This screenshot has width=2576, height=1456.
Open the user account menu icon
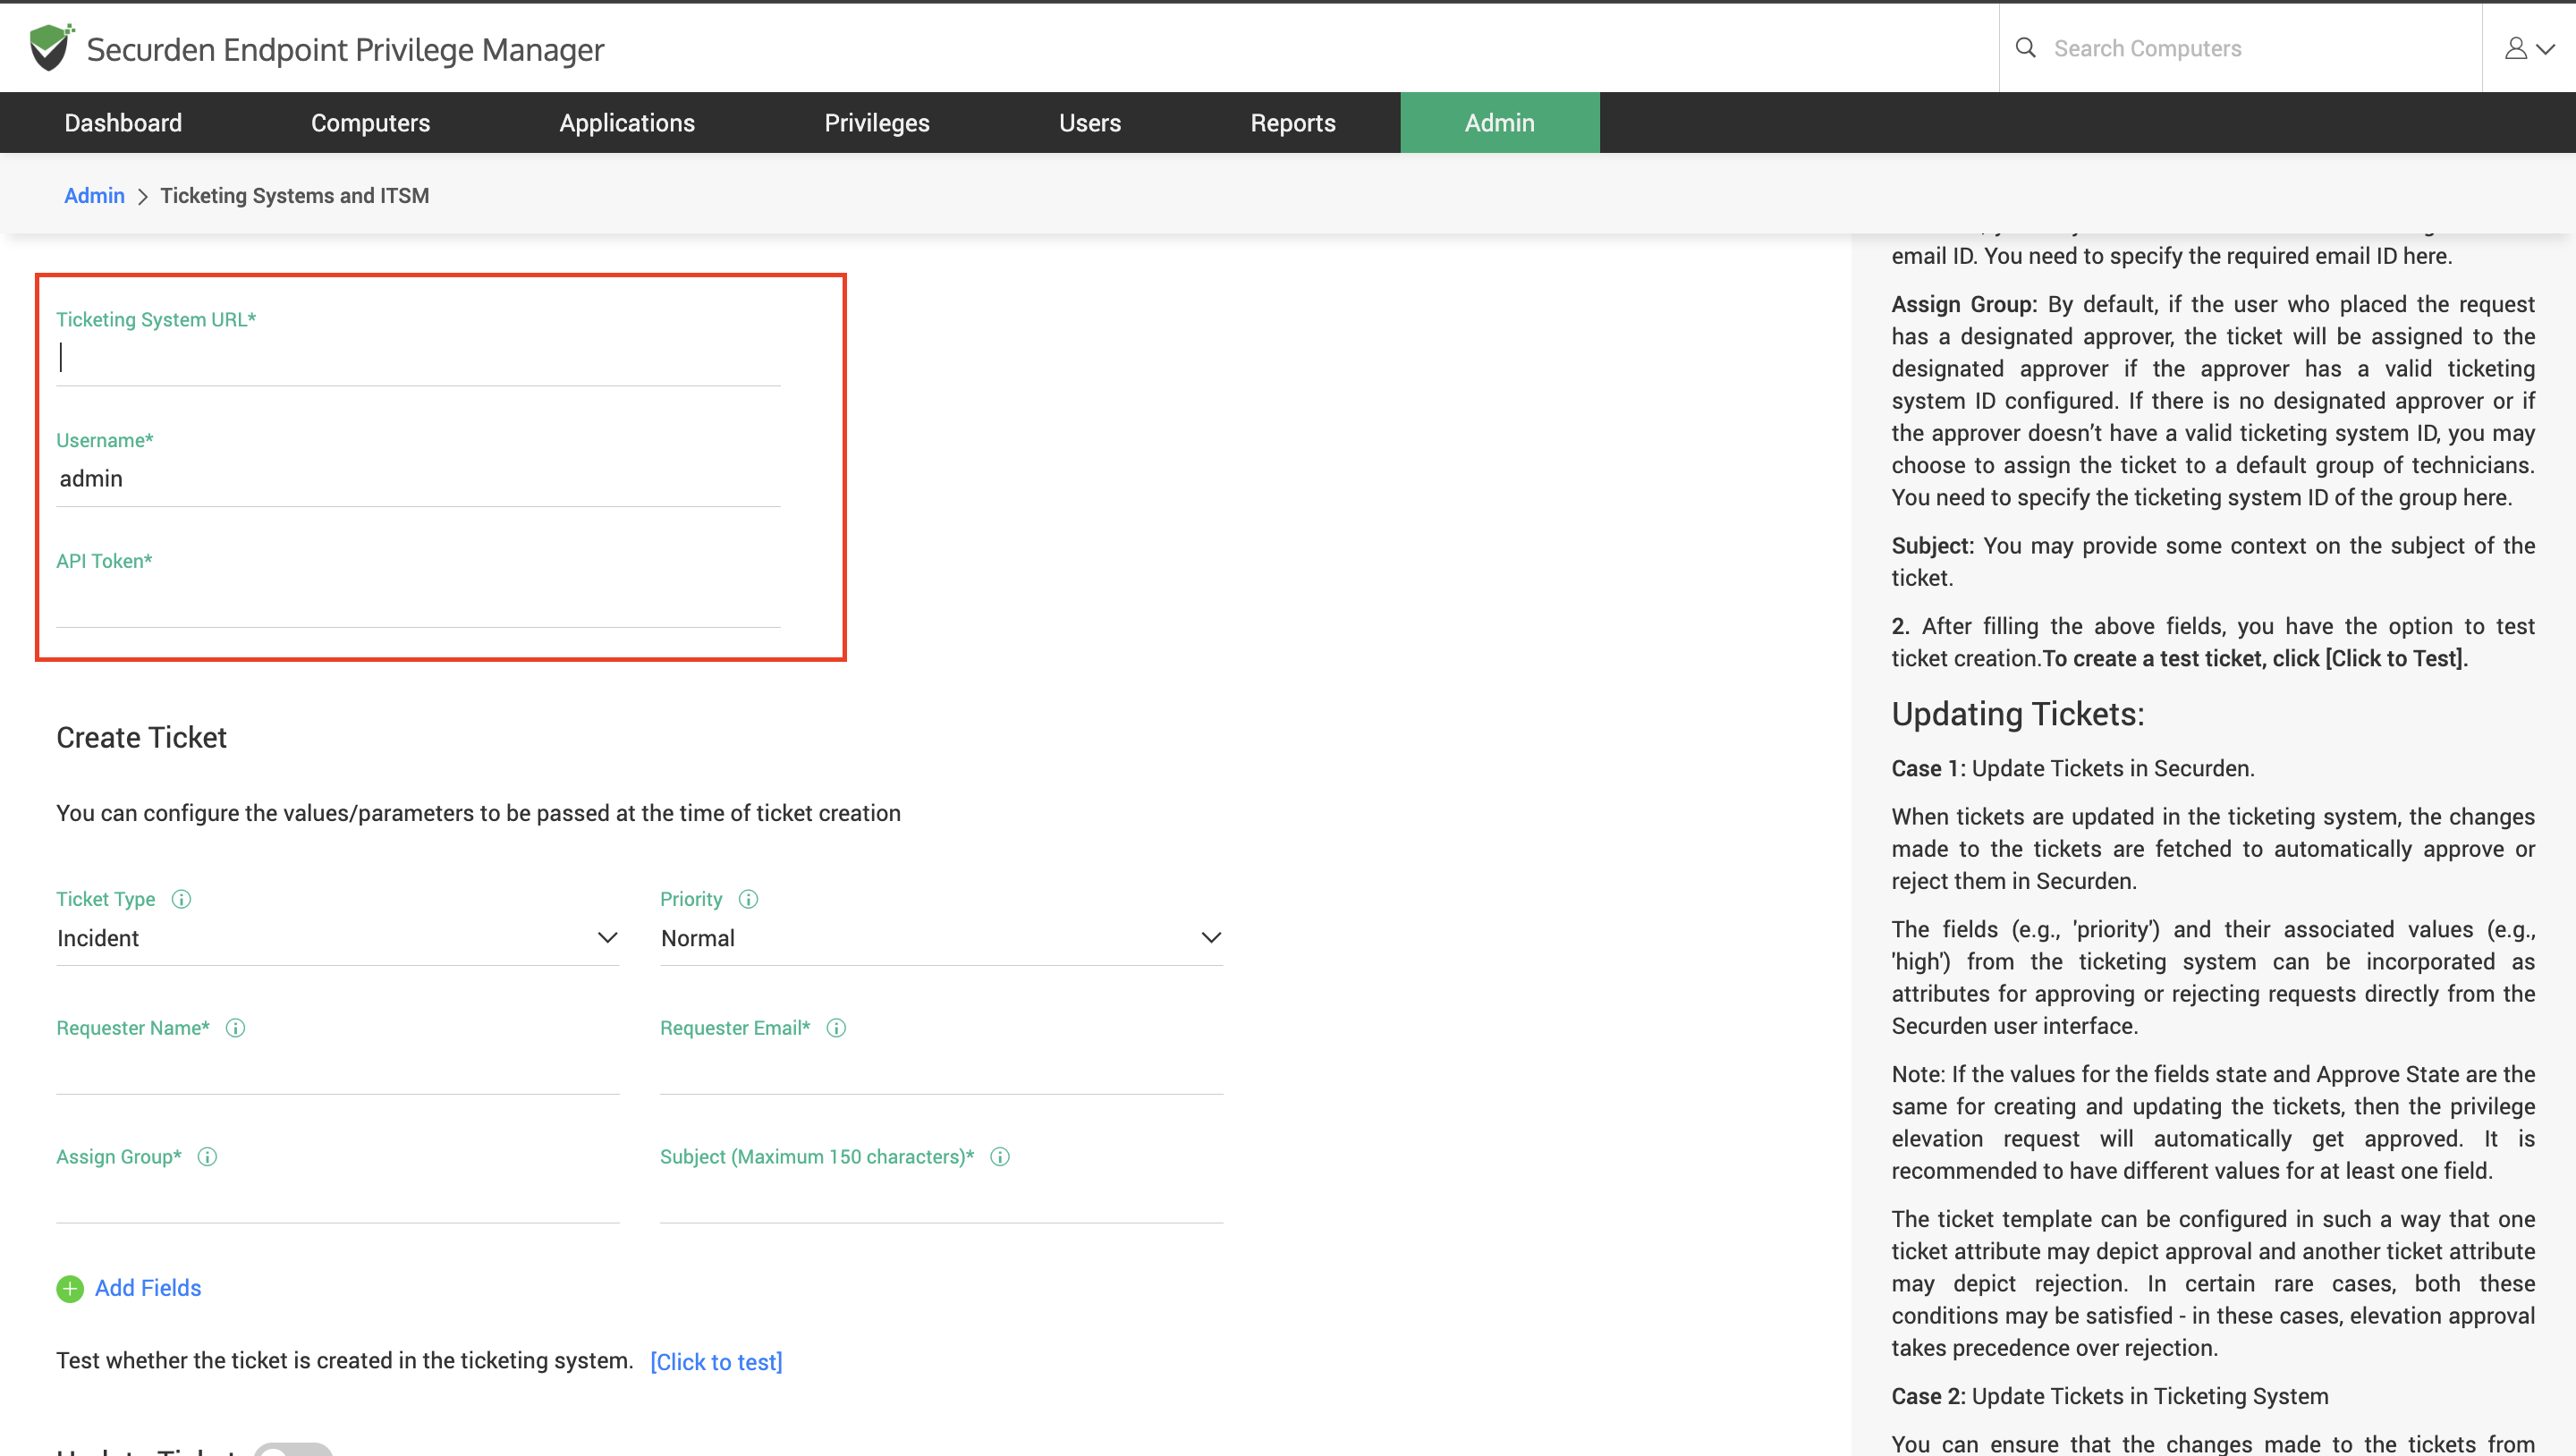pyautogui.click(x=2528, y=48)
